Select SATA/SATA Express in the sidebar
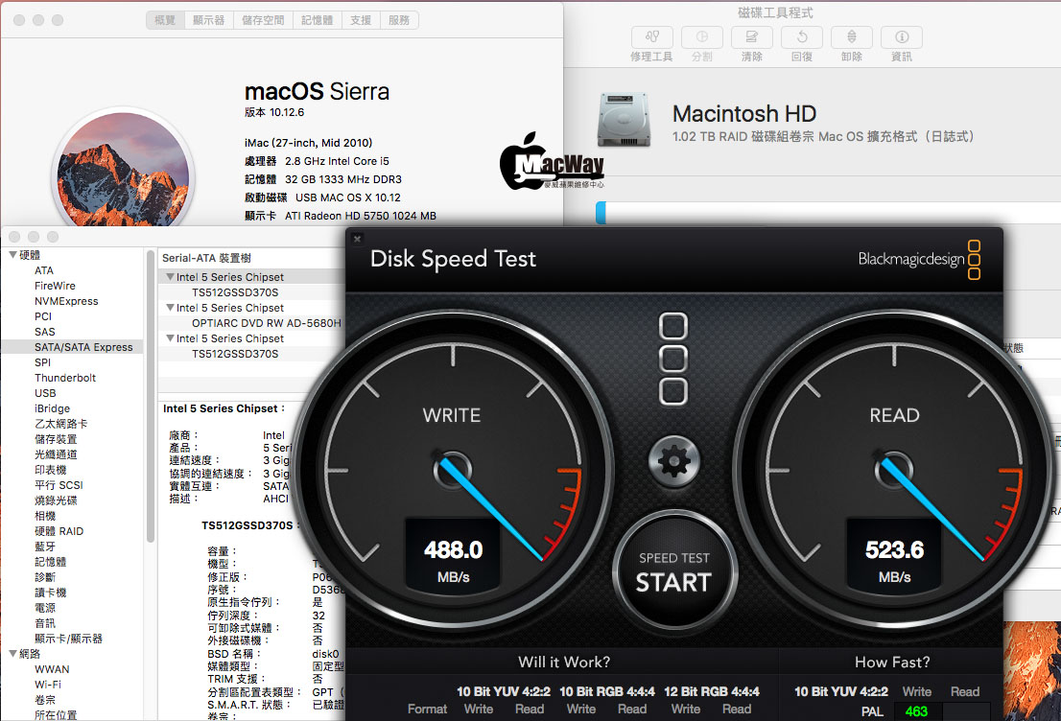 tap(72, 347)
